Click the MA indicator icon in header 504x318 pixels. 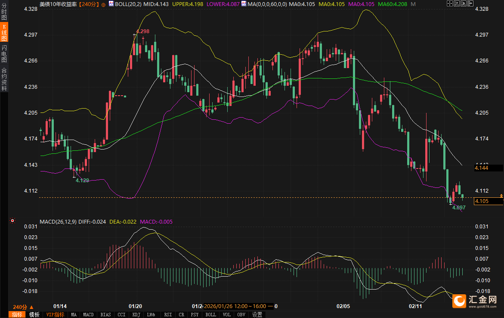pos(244,4)
